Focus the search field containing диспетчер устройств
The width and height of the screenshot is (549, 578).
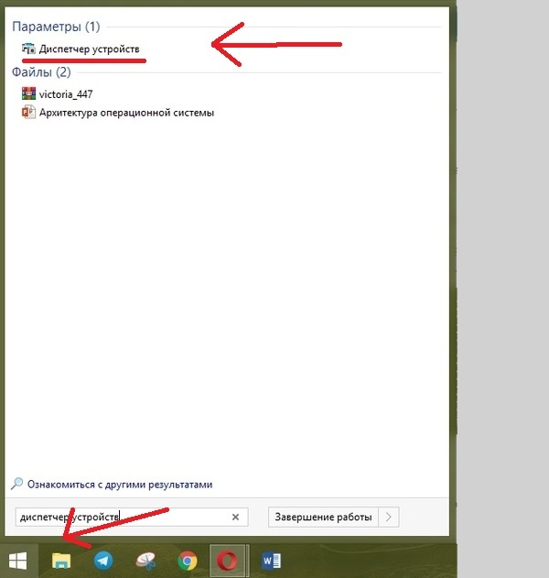click(x=132, y=517)
